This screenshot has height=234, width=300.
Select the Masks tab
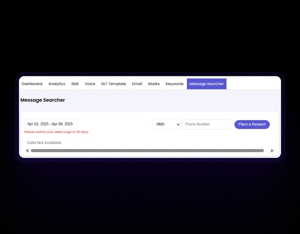[x=154, y=84]
